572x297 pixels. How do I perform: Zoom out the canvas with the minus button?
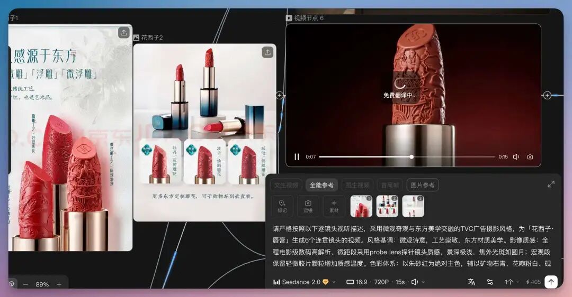pos(25,284)
